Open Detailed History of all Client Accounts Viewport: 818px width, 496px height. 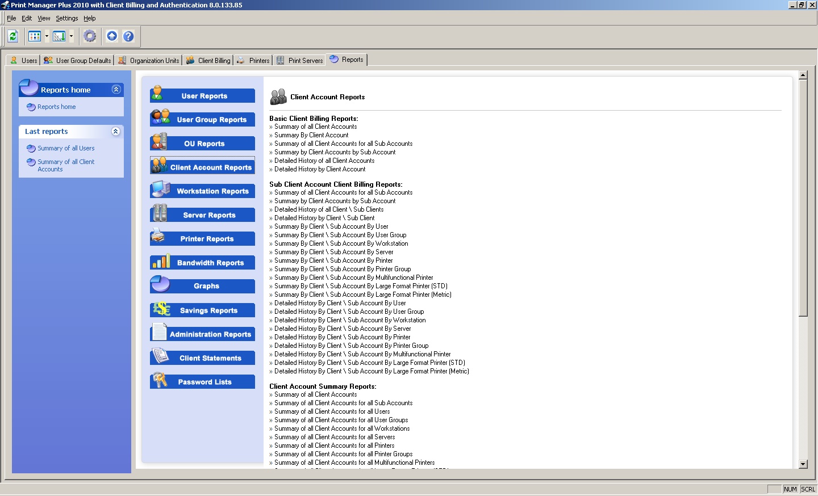point(324,161)
